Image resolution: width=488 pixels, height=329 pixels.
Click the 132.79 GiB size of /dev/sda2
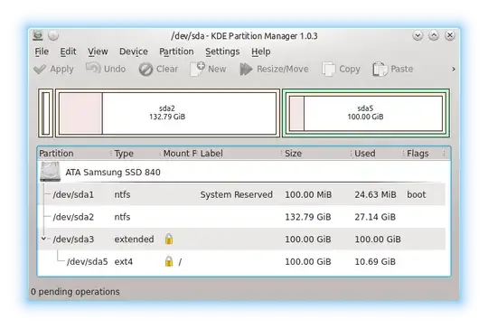click(308, 217)
